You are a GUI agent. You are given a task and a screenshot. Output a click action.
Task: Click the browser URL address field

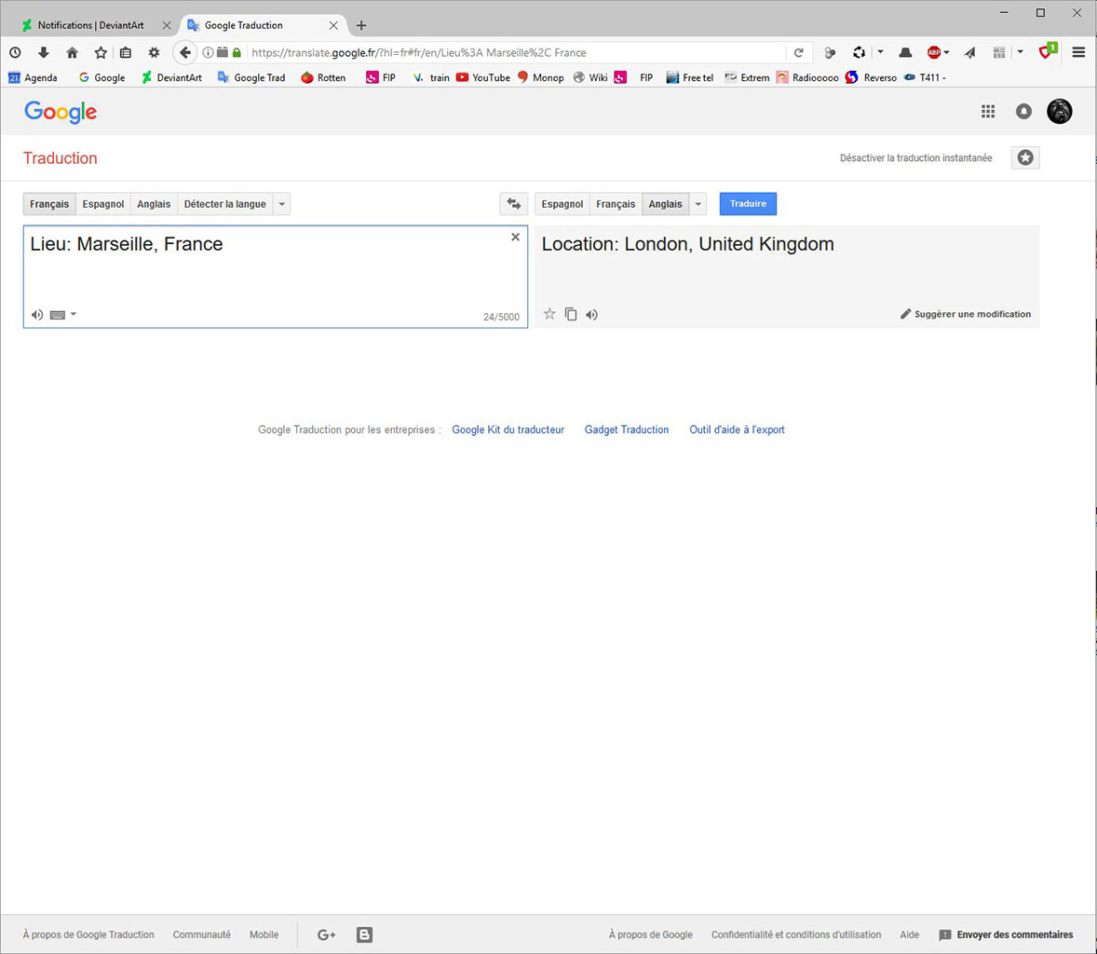[x=516, y=52]
